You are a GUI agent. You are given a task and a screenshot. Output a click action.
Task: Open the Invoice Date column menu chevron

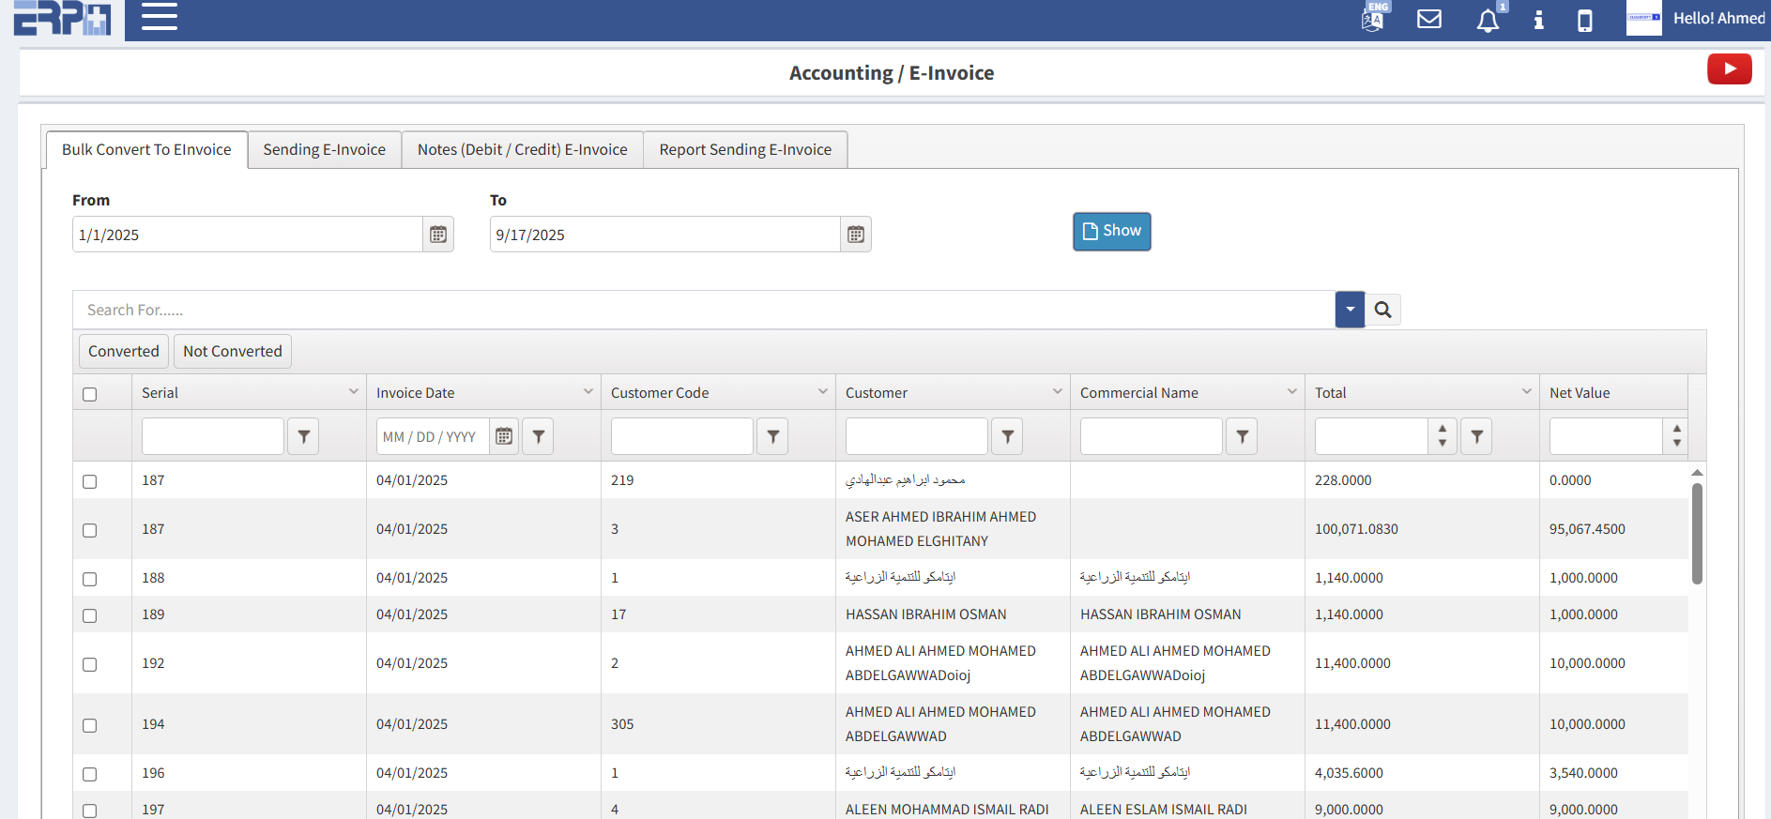tap(588, 392)
